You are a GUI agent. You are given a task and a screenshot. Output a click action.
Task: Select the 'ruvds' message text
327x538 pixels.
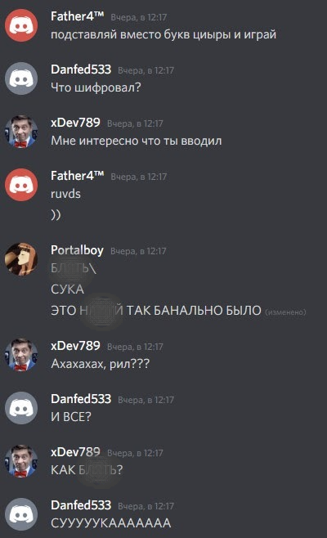(65, 194)
